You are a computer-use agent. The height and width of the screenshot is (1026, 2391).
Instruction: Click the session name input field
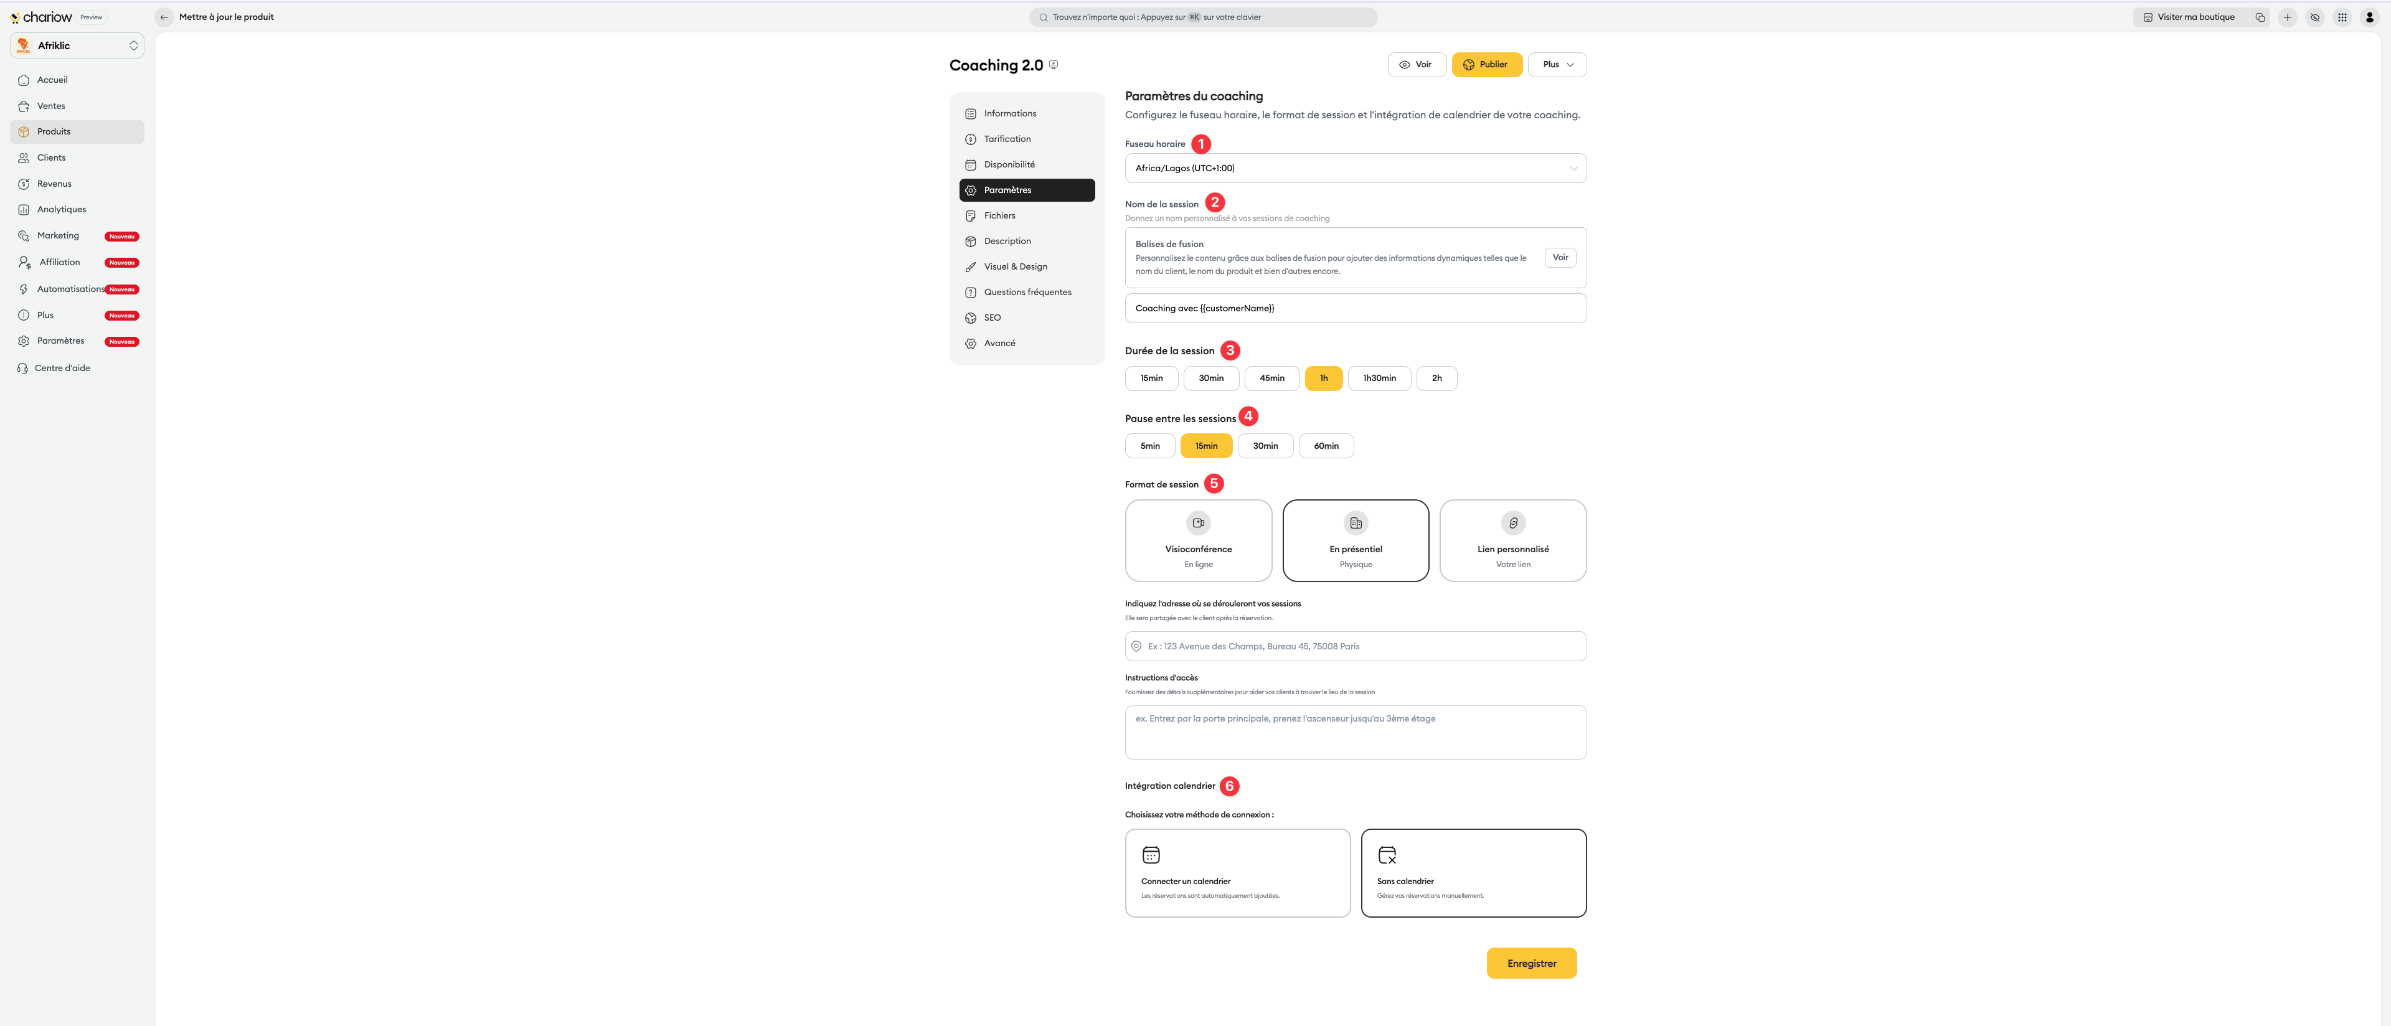tap(1354, 308)
